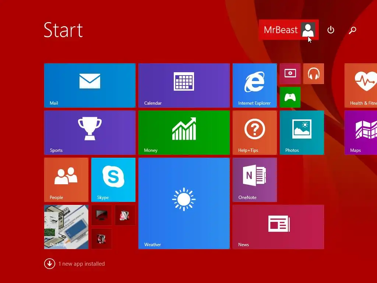Screen dimensions: 377x283
Task: Launch Internet Explorer tile
Action: coord(255,85)
